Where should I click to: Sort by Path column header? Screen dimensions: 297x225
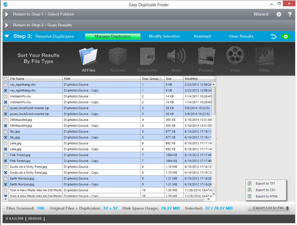click(x=101, y=79)
